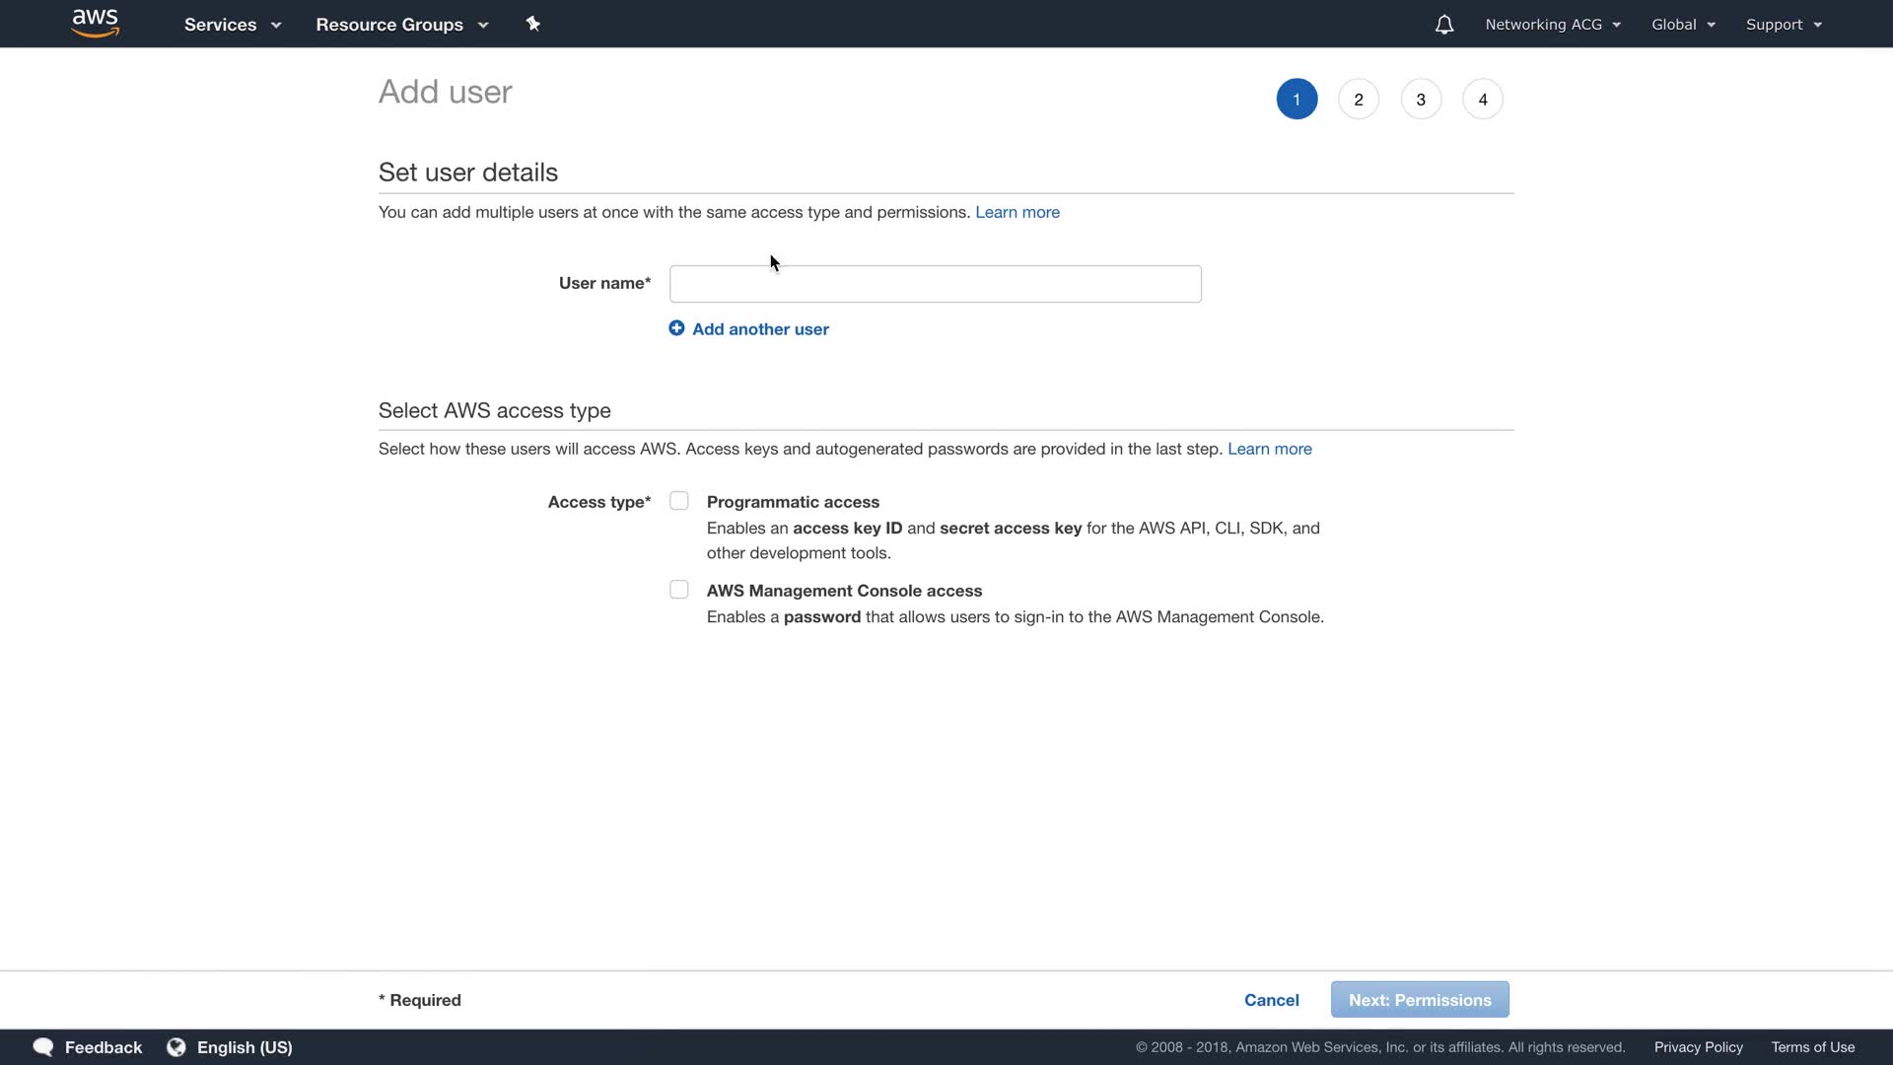Open the Privacy Policy link
Screen dimensions: 1893x1065
(x=1698, y=1047)
